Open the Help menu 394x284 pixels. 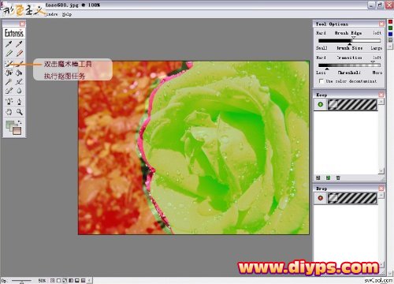tap(67, 14)
